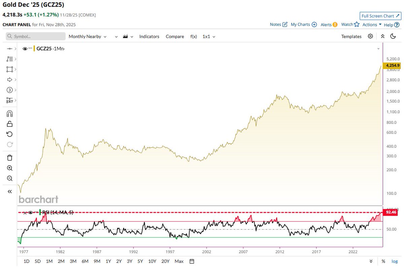
Task: Select the 1Y time range
Action: 108,261
